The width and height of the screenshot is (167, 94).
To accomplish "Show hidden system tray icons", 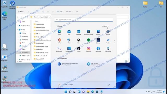I will point(146,92).
